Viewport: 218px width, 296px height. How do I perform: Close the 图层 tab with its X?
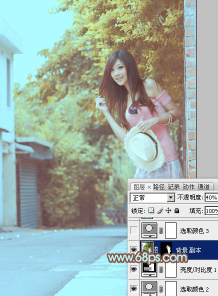pyautogui.click(x=149, y=187)
